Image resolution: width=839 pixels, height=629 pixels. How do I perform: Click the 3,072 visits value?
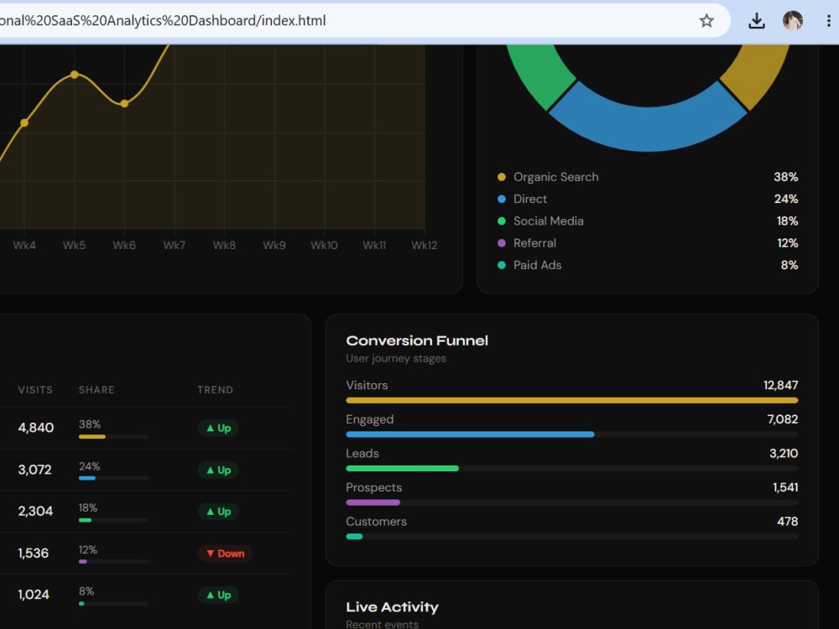pyautogui.click(x=34, y=470)
